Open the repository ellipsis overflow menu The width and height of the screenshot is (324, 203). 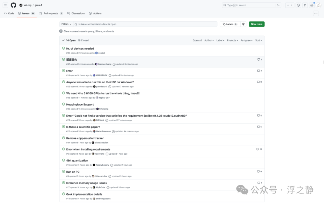tap(316, 13)
